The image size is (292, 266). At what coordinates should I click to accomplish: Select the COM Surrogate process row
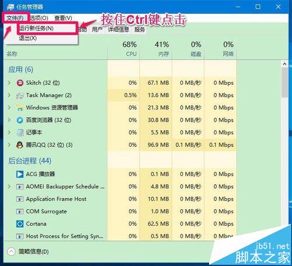click(120, 212)
